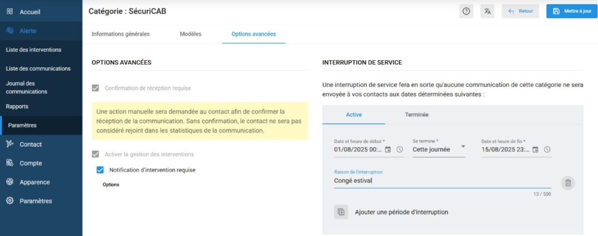Expand the Contact sidebar menu

click(x=30, y=144)
